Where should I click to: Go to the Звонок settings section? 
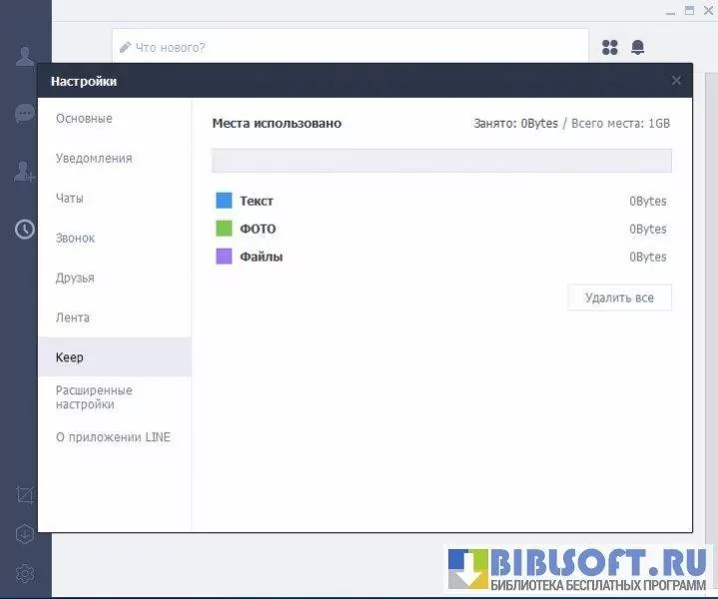pyautogui.click(x=76, y=239)
